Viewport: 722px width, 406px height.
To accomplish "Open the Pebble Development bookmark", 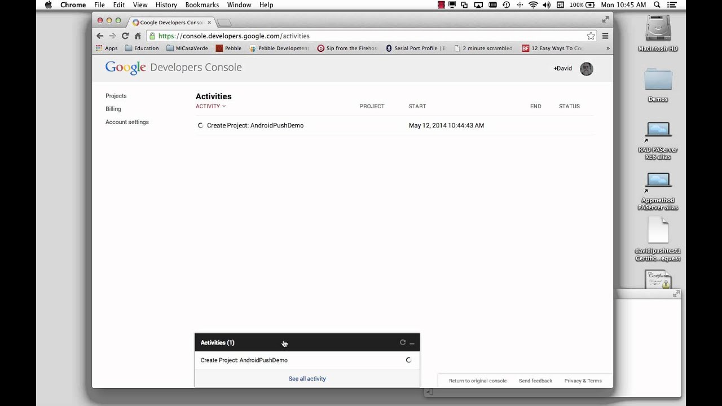I will coord(279,48).
